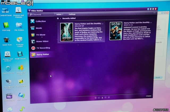Click the 2011-07-07 movie title text
The height and width of the screenshot is (112, 170).
point(89,24)
